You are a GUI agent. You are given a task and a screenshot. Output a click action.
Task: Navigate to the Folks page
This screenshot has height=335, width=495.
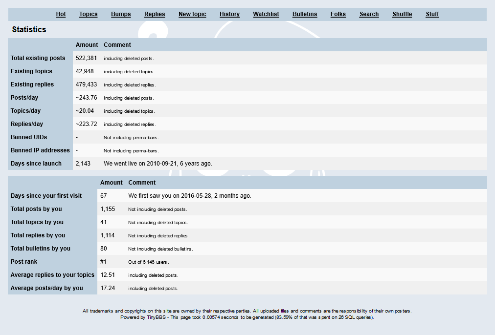pyautogui.click(x=338, y=14)
